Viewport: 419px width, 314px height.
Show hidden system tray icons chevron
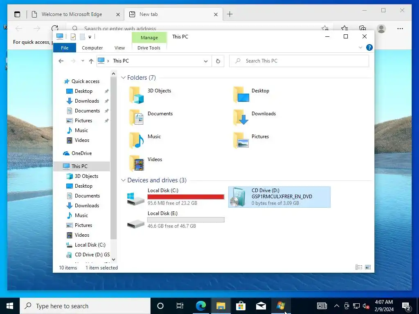tap(337, 306)
